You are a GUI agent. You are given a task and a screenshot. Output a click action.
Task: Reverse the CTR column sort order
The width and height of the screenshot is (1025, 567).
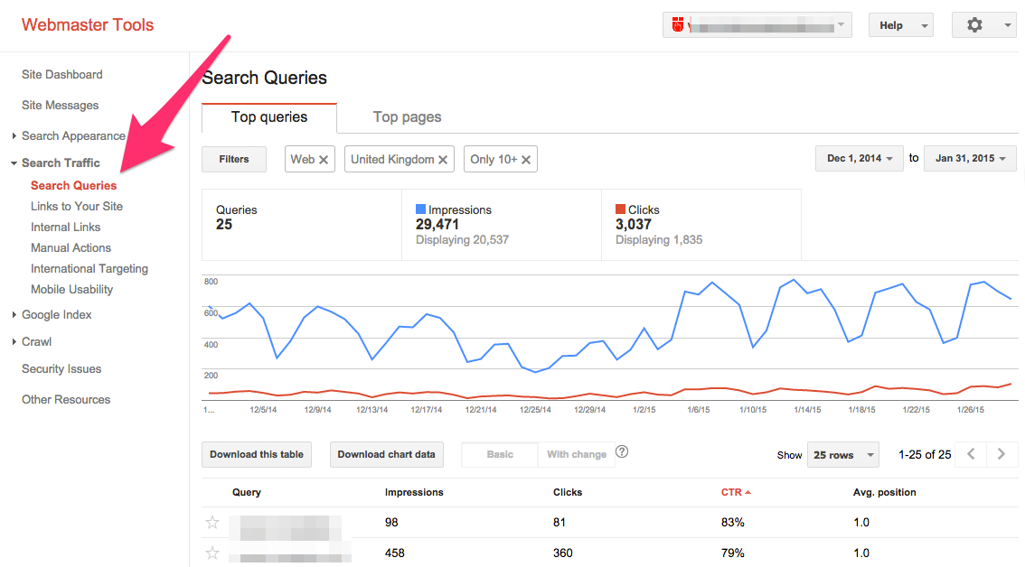coord(734,492)
